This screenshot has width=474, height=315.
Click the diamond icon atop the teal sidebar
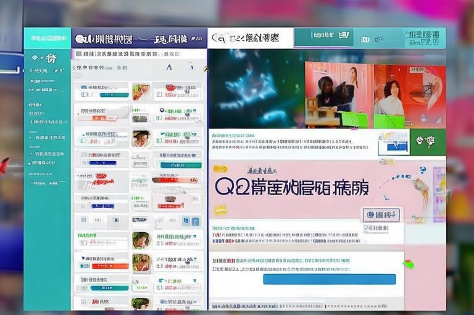(x=35, y=57)
